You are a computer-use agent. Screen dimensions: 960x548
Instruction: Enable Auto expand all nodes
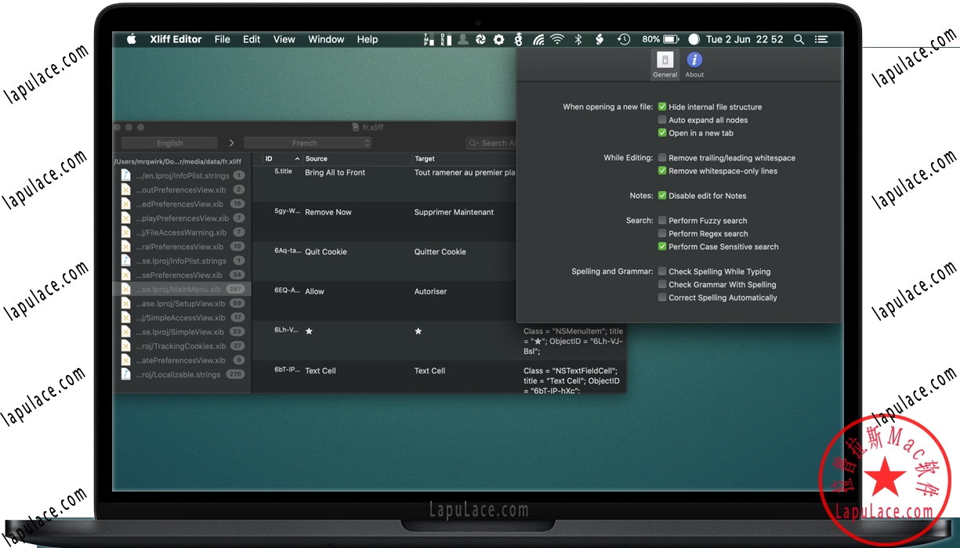point(662,120)
